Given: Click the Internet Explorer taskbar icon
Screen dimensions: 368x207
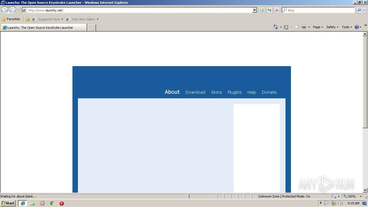Looking at the screenshot, I should [23, 203].
